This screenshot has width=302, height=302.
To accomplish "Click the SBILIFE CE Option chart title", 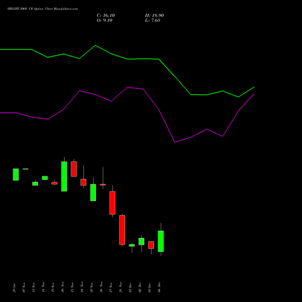I will pos(42,8).
